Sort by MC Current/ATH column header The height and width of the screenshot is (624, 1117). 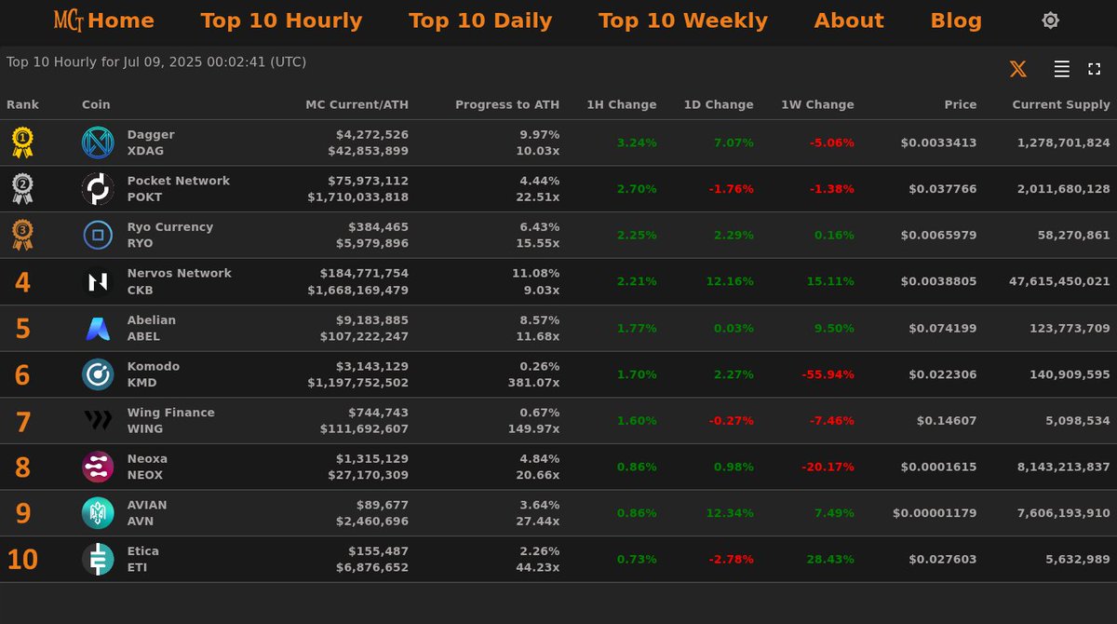(x=357, y=105)
